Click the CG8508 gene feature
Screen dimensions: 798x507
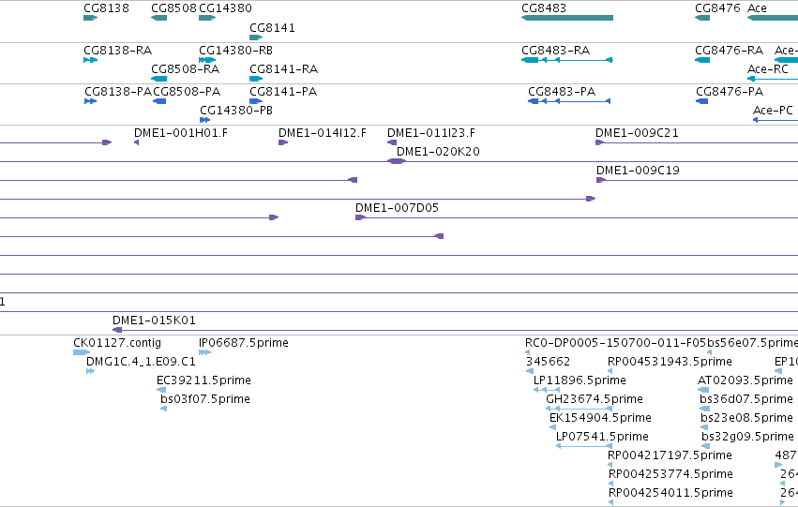coord(158,18)
